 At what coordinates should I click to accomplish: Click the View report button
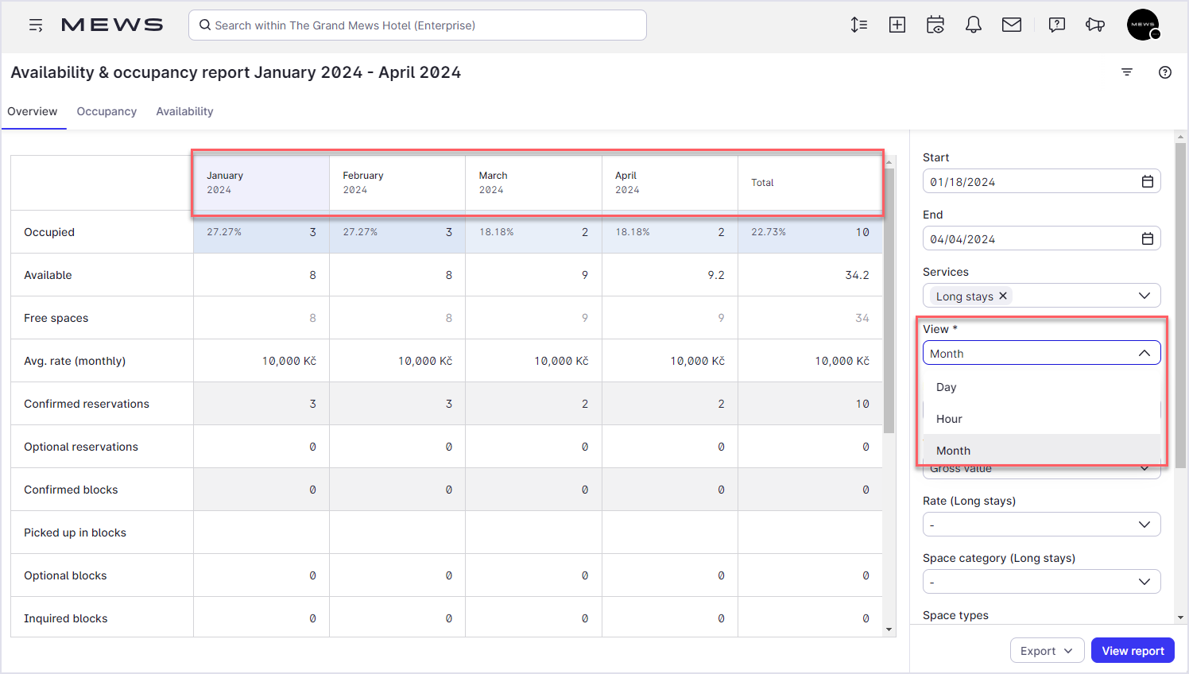coord(1133,650)
